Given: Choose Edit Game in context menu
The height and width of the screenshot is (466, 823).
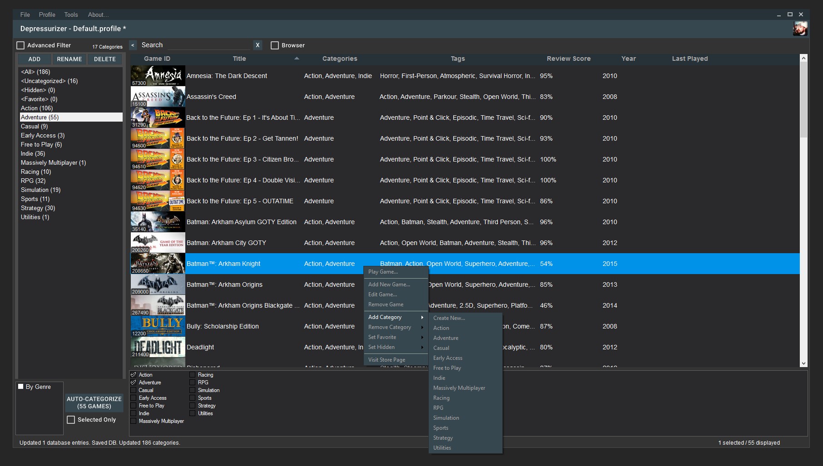Looking at the screenshot, I should pos(396,294).
